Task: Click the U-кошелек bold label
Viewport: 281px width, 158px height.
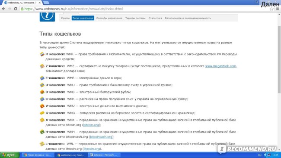Action: (x=55, y=85)
